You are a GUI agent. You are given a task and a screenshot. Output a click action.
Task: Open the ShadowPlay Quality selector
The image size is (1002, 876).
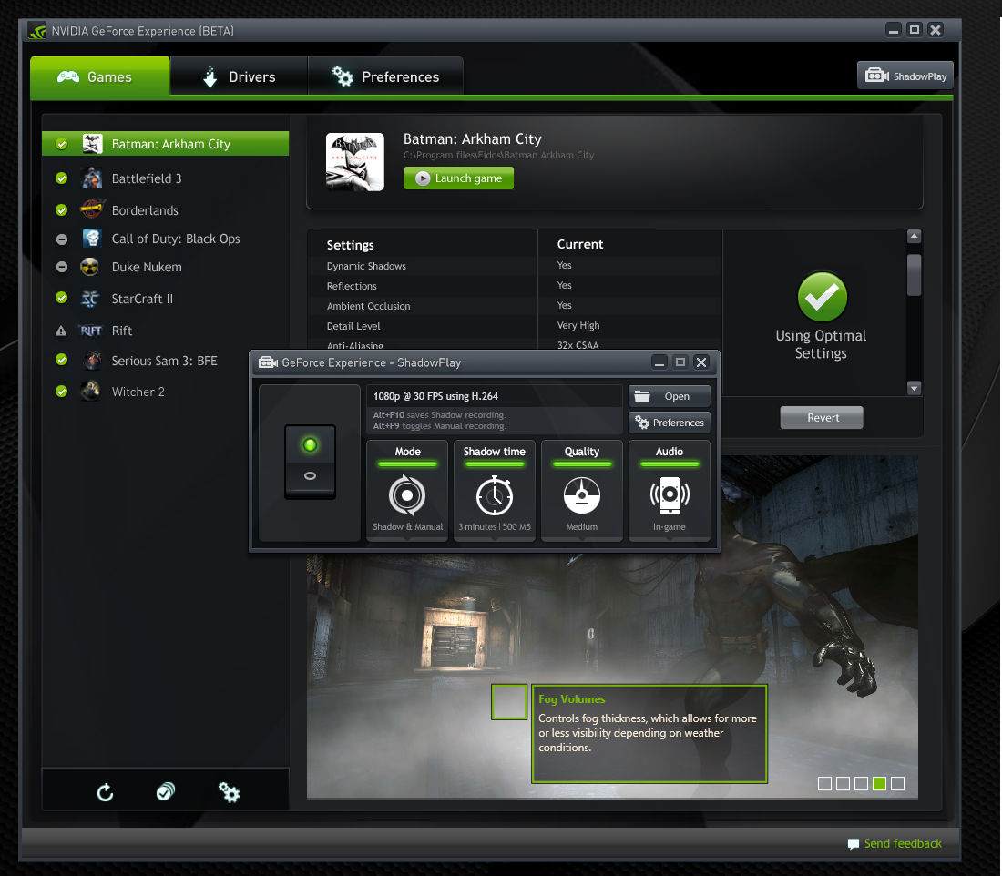coord(581,491)
